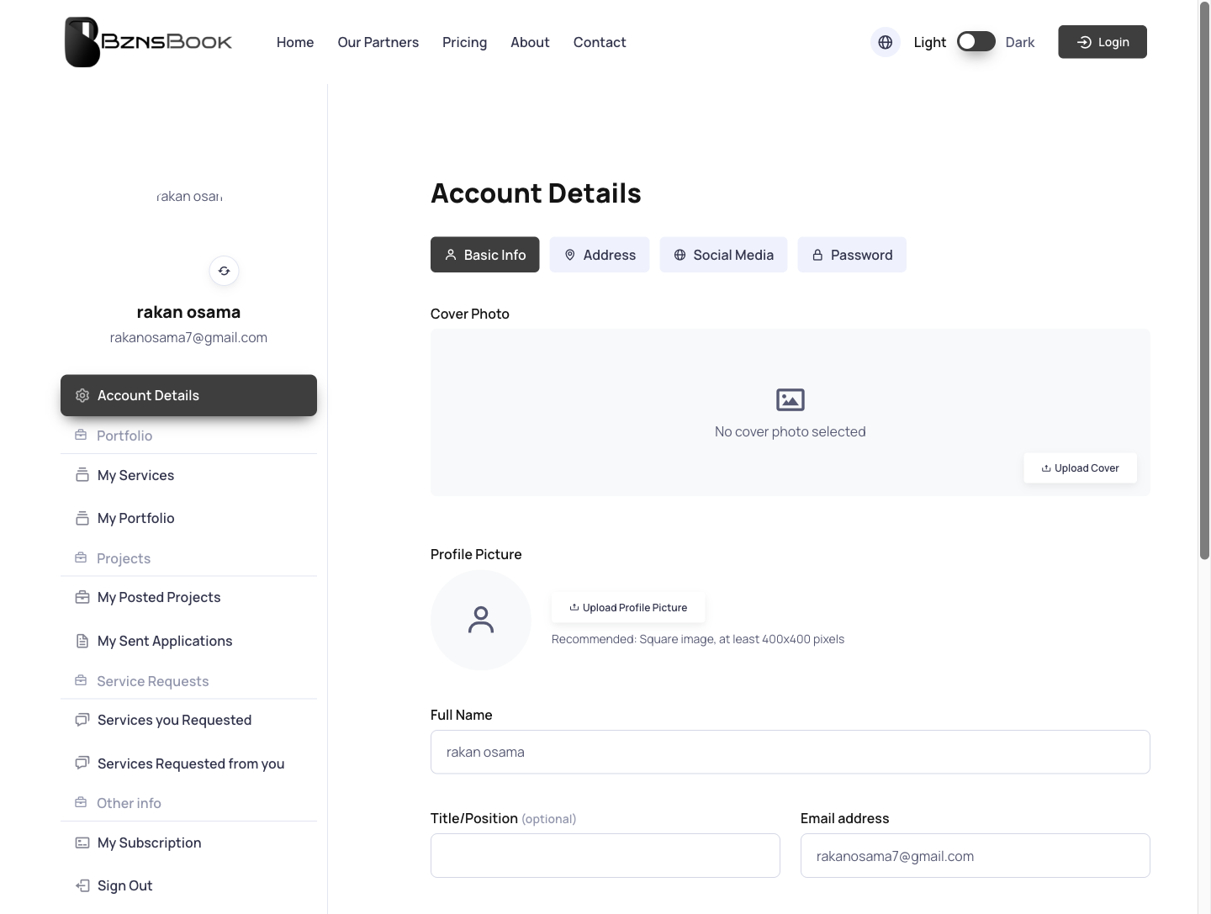The height and width of the screenshot is (914, 1211).
Task: Click Upload Profile Picture button
Action: [x=628, y=608]
